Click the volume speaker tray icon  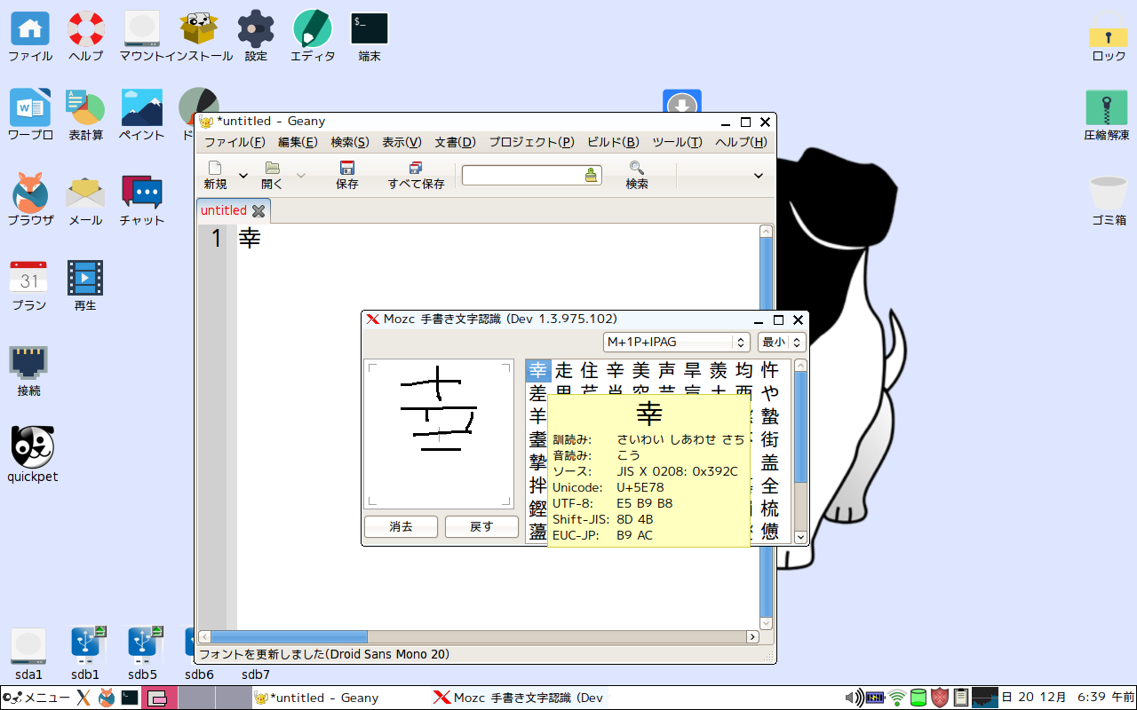click(853, 698)
